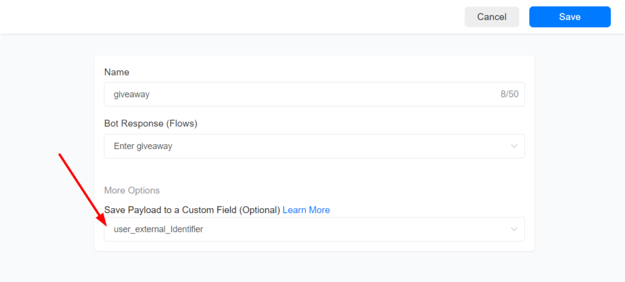Screen dimensions: 625x282
Task: Click the empty header area left of Cancel
Action: [x=244, y=17]
